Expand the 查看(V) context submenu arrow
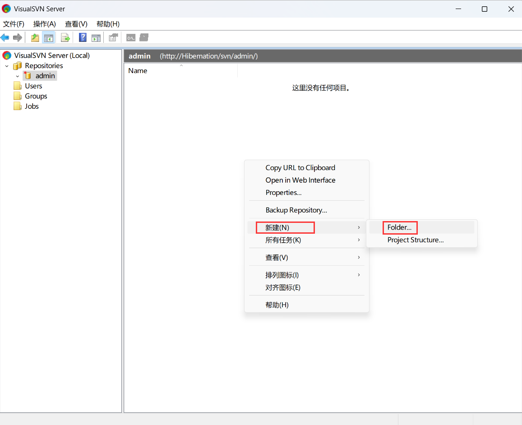 359,257
